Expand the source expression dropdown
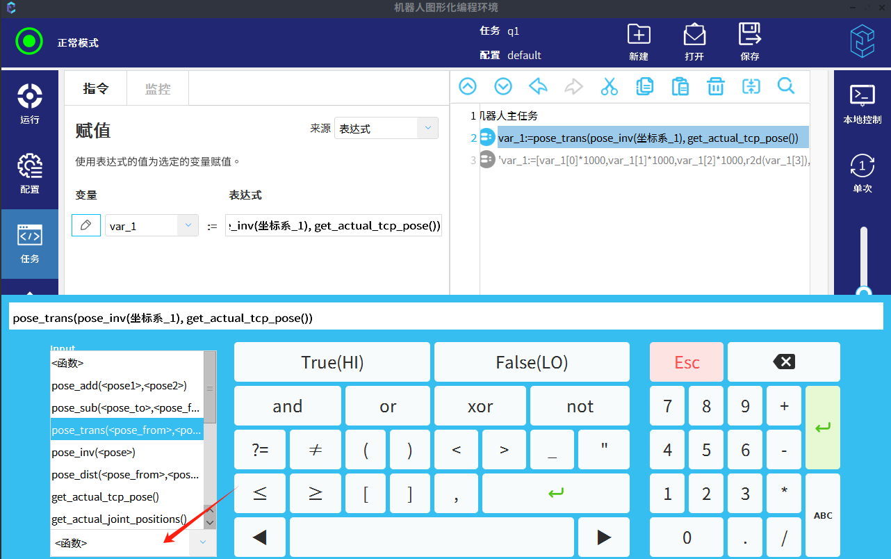The image size is (891, 559). pos(427,129)
